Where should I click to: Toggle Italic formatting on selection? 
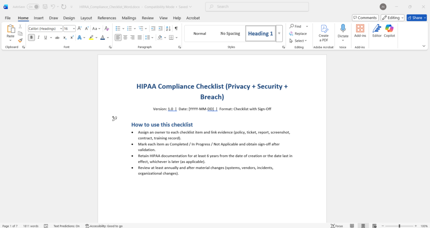click(39, 38)
